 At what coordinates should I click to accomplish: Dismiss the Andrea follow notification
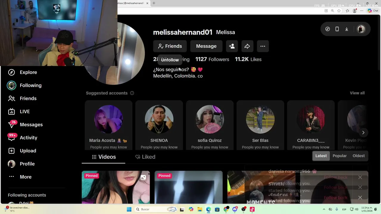tap(360, 197)
